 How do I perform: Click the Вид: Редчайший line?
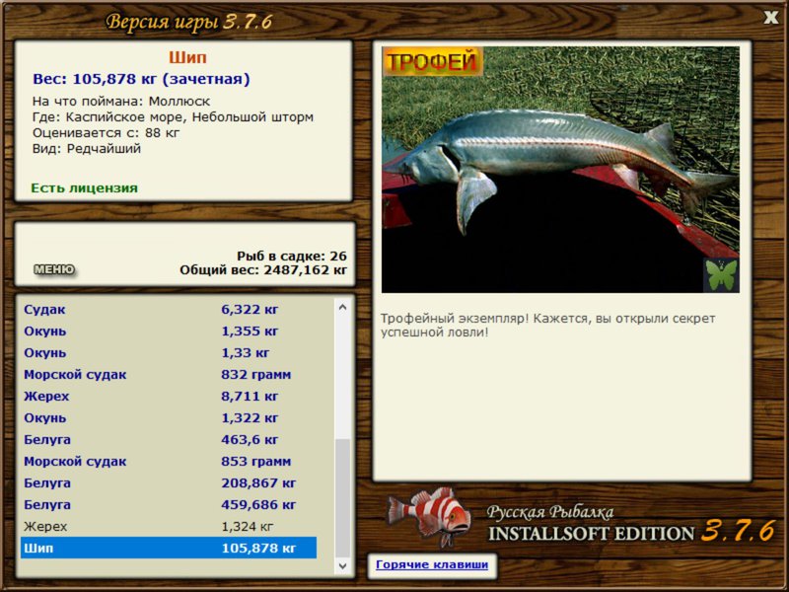coord(87,149)
